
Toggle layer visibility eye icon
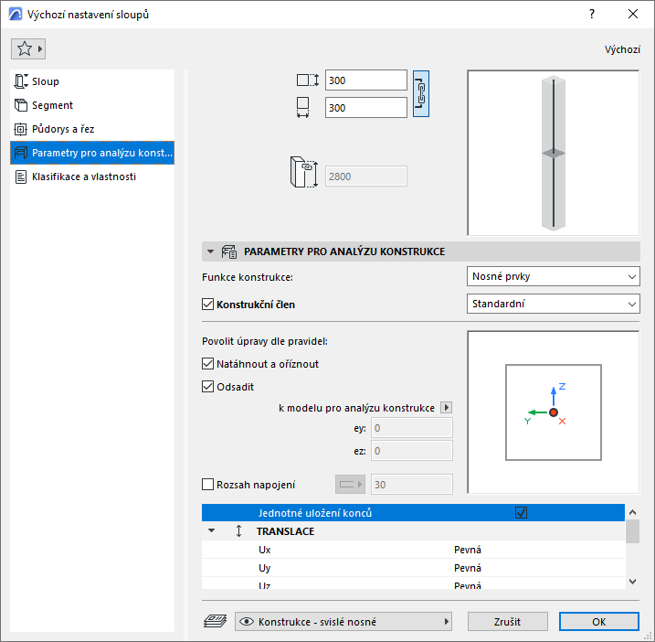[247, 622]
